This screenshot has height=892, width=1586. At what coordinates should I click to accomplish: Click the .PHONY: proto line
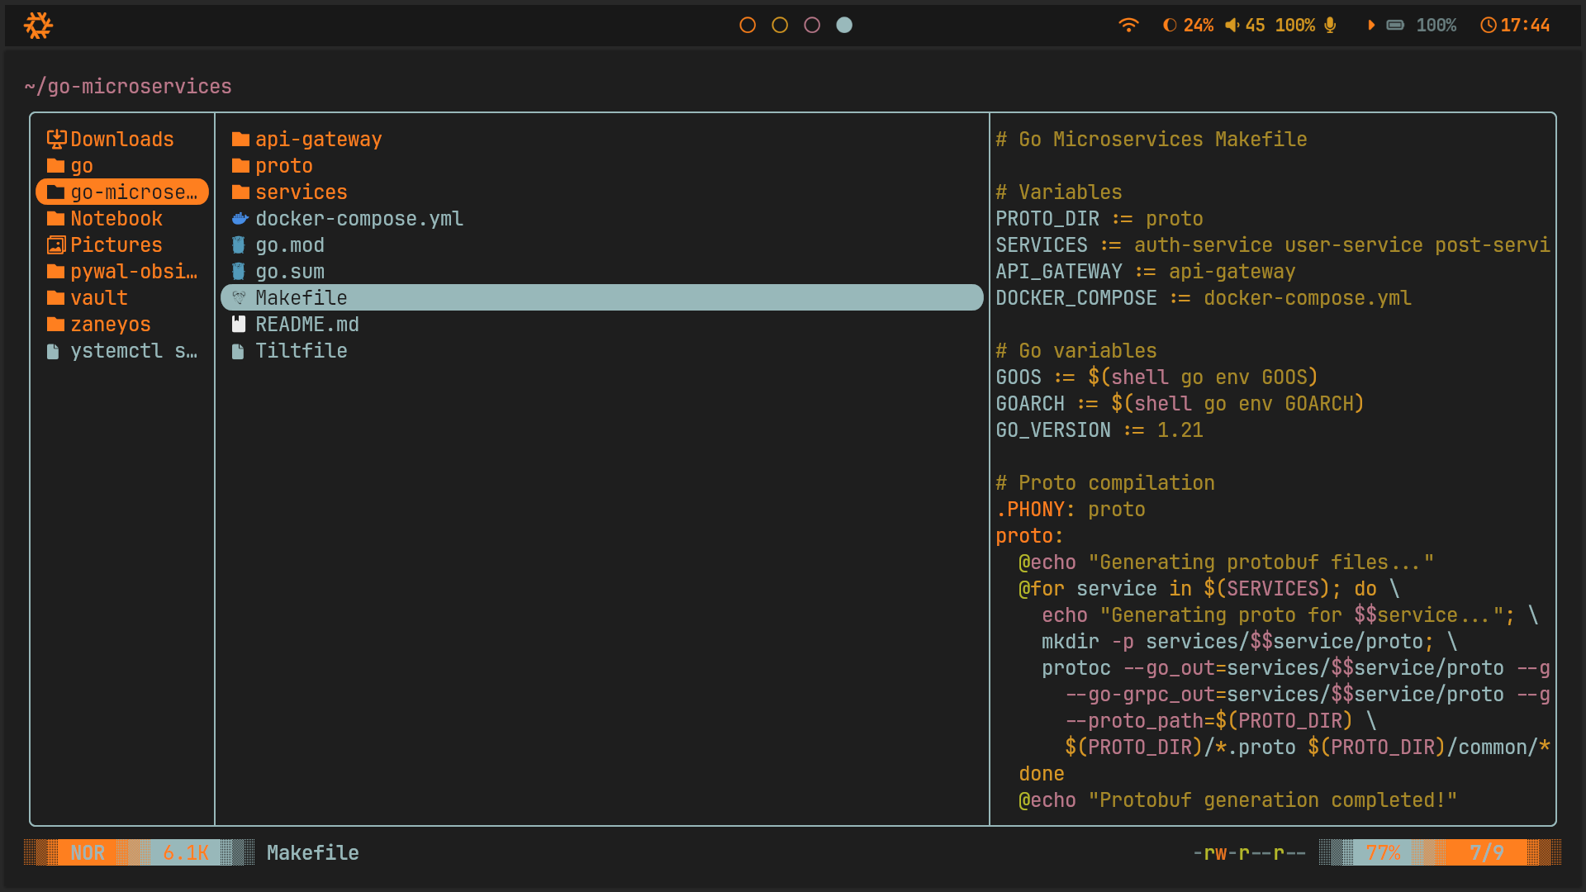[x=1071, y=510]
